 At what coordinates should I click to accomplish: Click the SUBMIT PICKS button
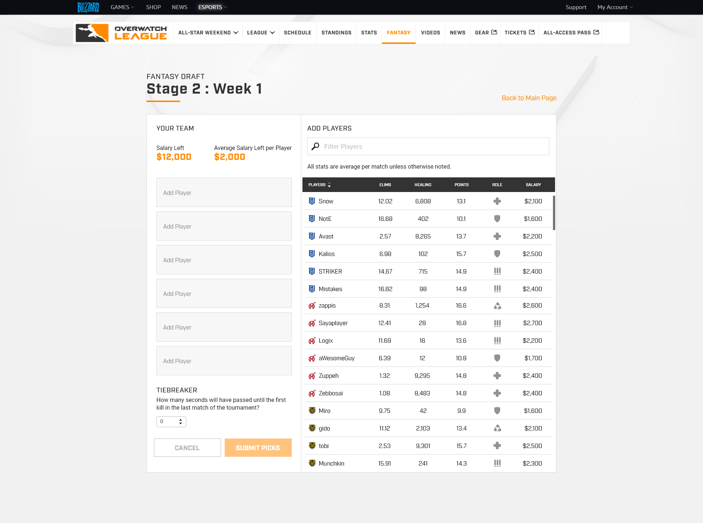pos(258,448)
